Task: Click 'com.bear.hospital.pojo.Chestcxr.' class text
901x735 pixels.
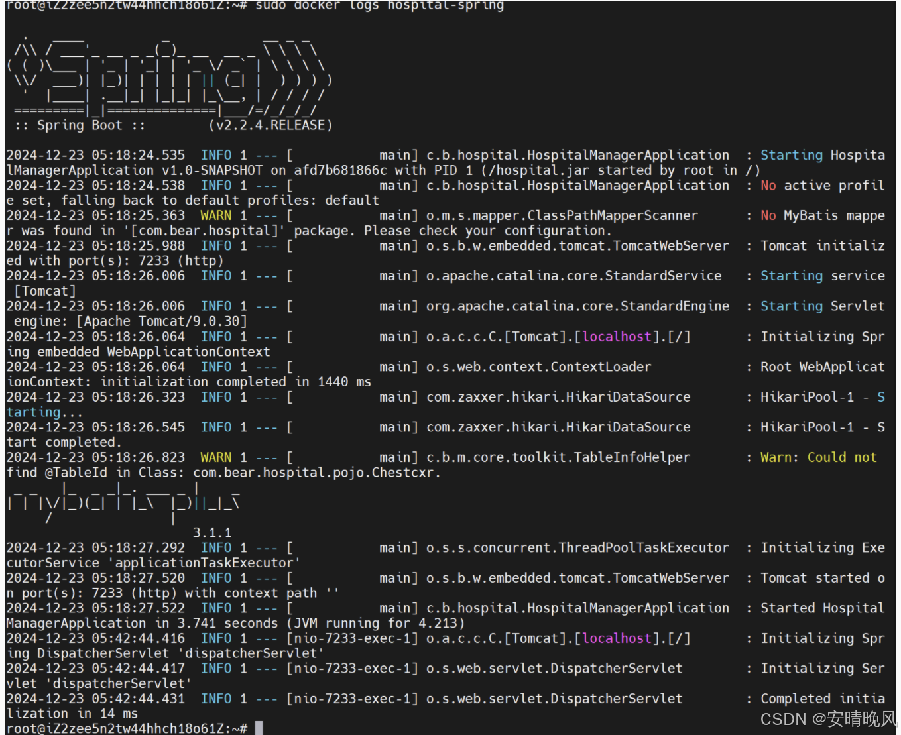Action: point(317,473)
